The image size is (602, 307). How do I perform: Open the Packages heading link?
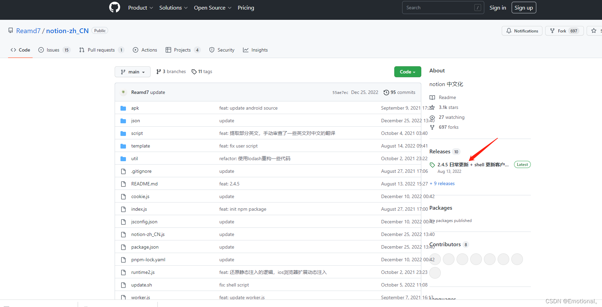441,208
